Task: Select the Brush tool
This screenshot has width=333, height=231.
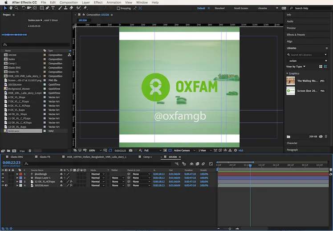Action: [x=60, y=8]
